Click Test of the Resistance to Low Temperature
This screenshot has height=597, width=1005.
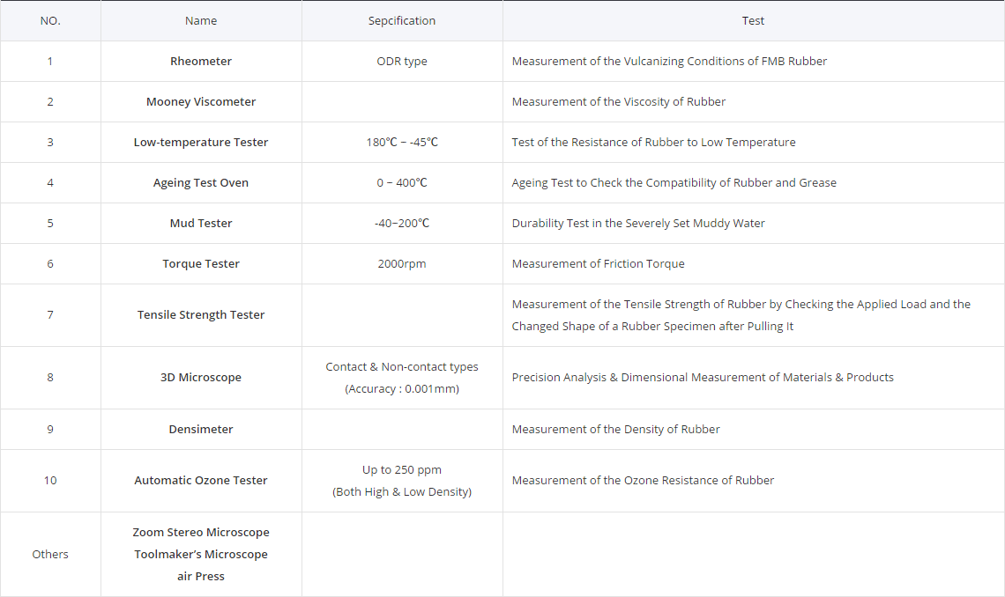(653, 142)
